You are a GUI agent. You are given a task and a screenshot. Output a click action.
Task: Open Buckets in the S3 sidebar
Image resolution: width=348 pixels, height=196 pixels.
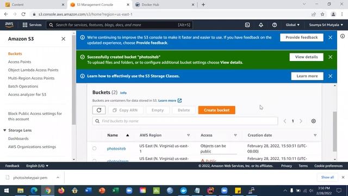[x=15, y=53]
